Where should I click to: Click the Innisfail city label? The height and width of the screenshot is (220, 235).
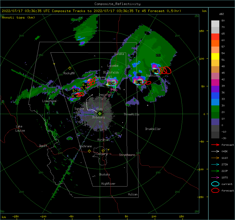106,95
